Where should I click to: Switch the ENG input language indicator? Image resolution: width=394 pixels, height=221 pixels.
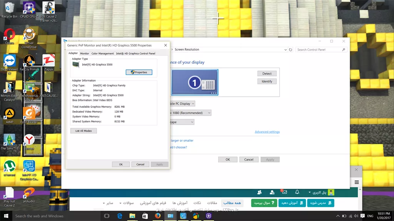click(370, 216)
